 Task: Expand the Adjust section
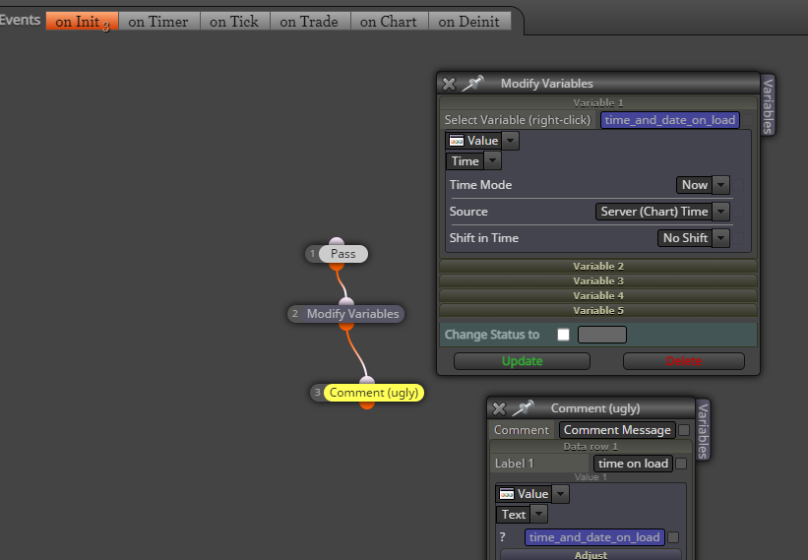[x=590, y=555]
